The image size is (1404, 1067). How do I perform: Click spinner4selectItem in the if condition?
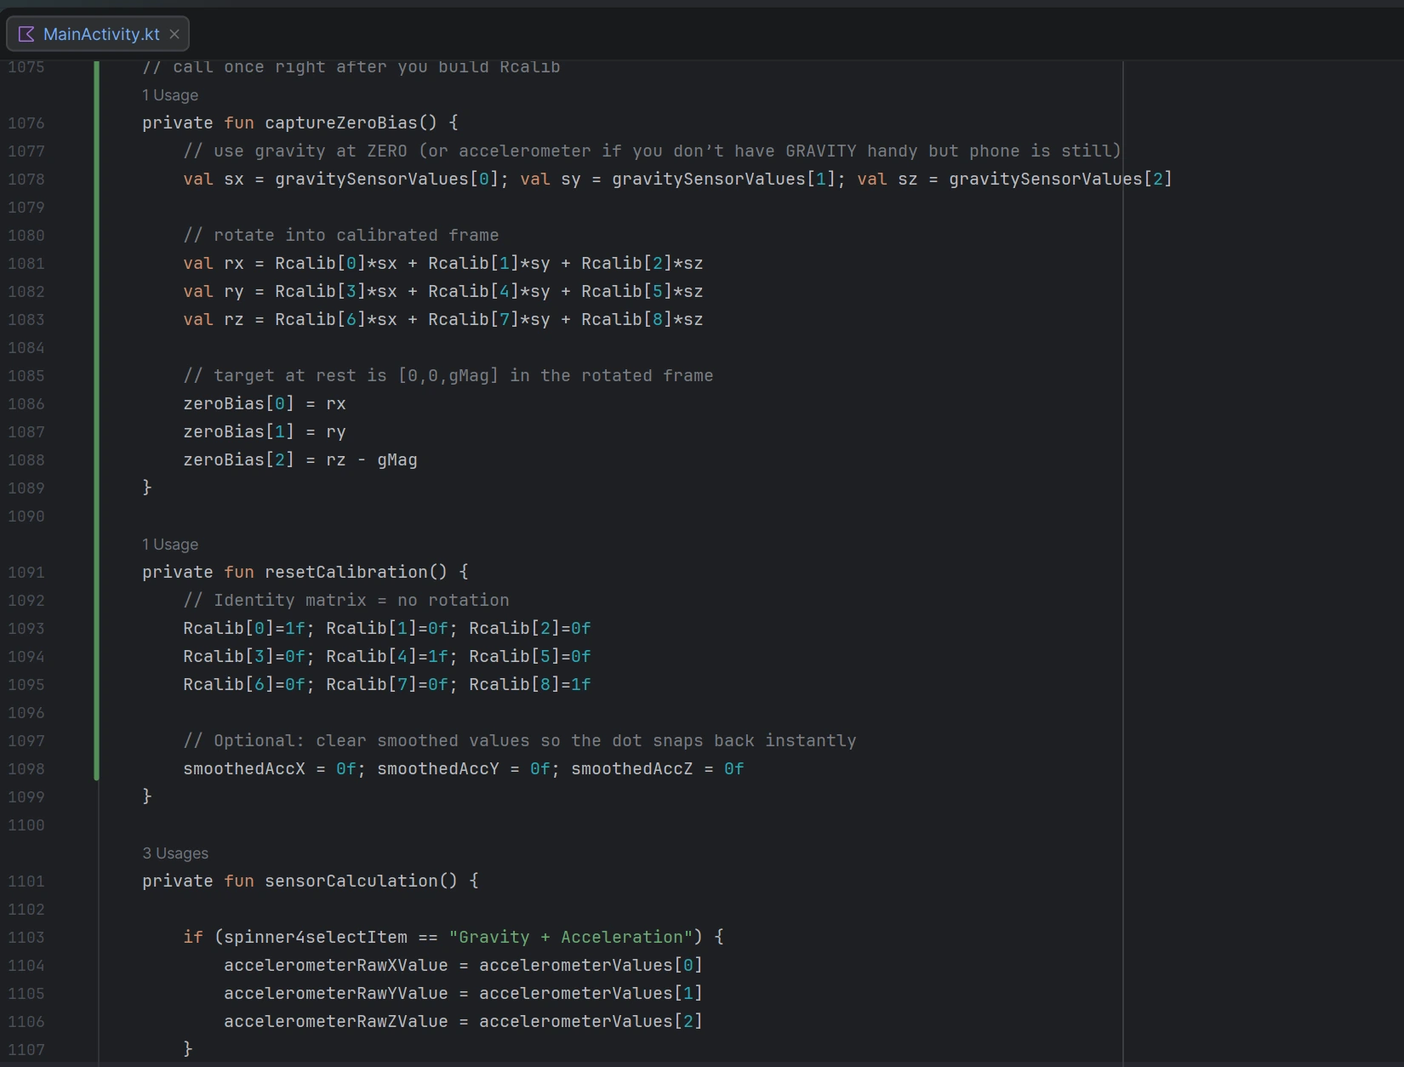click(316, 937)
